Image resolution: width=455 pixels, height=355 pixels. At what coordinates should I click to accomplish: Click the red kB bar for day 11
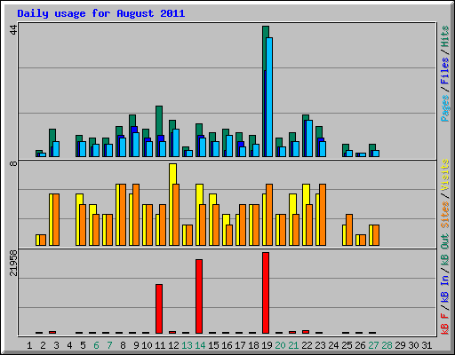point(159,309)
